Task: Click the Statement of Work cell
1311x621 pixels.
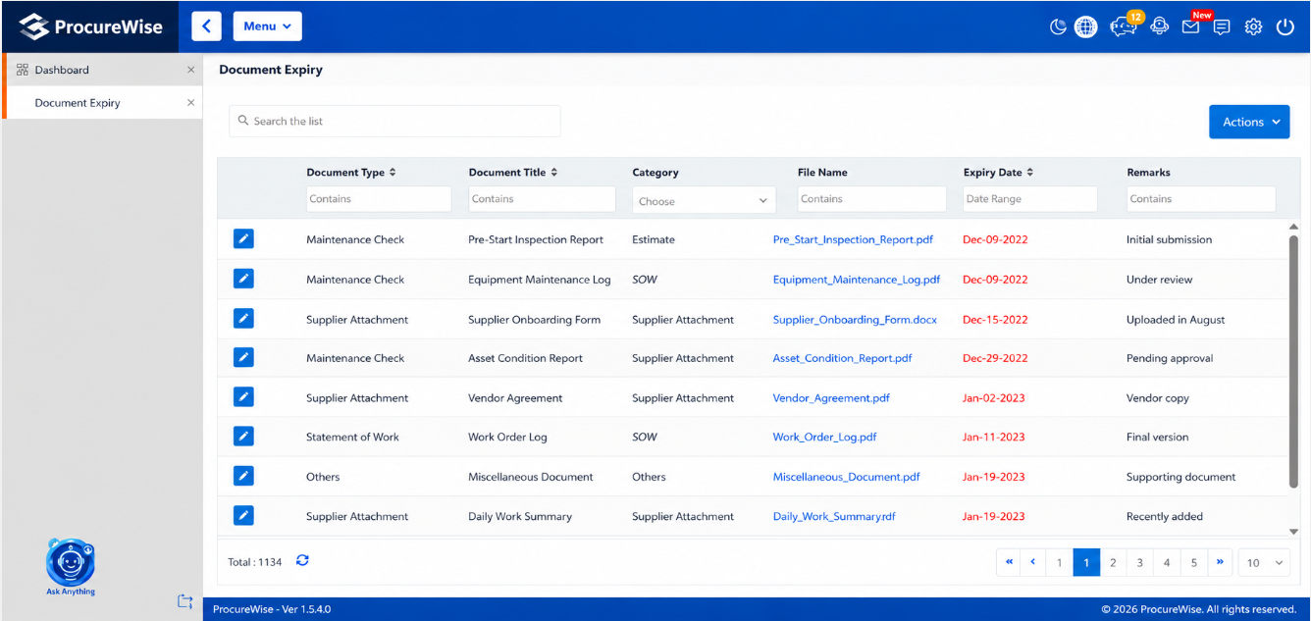Action: click(x=352, y=438)
